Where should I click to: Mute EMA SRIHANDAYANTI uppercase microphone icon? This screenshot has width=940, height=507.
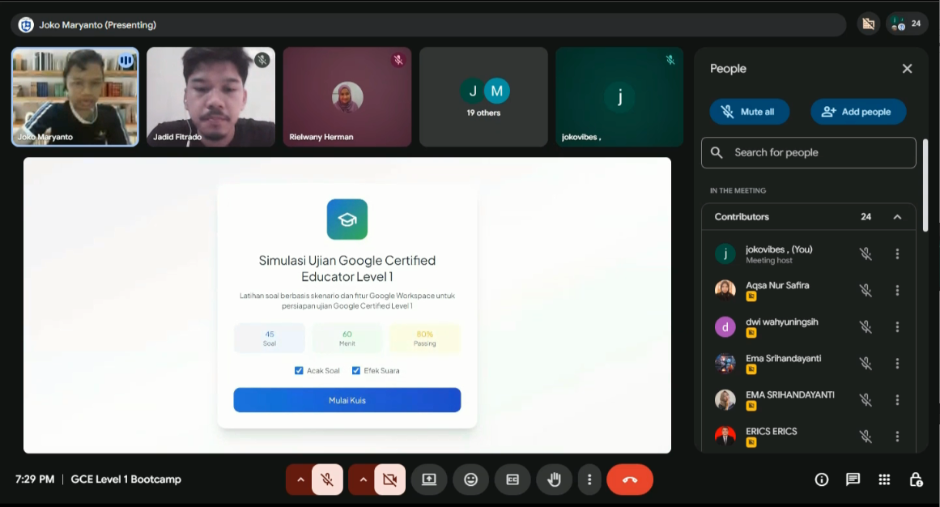click(866, 399)
